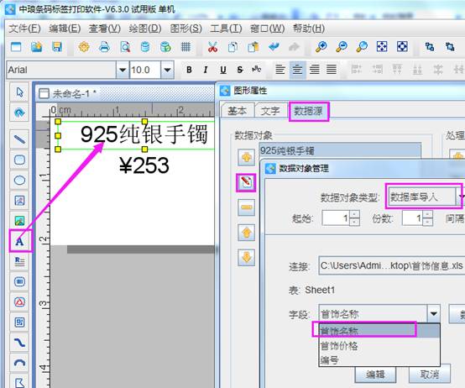The width and height of the screenshot is (465, 388).
Task: Click the 取消 button
Action: click(430, 375)
